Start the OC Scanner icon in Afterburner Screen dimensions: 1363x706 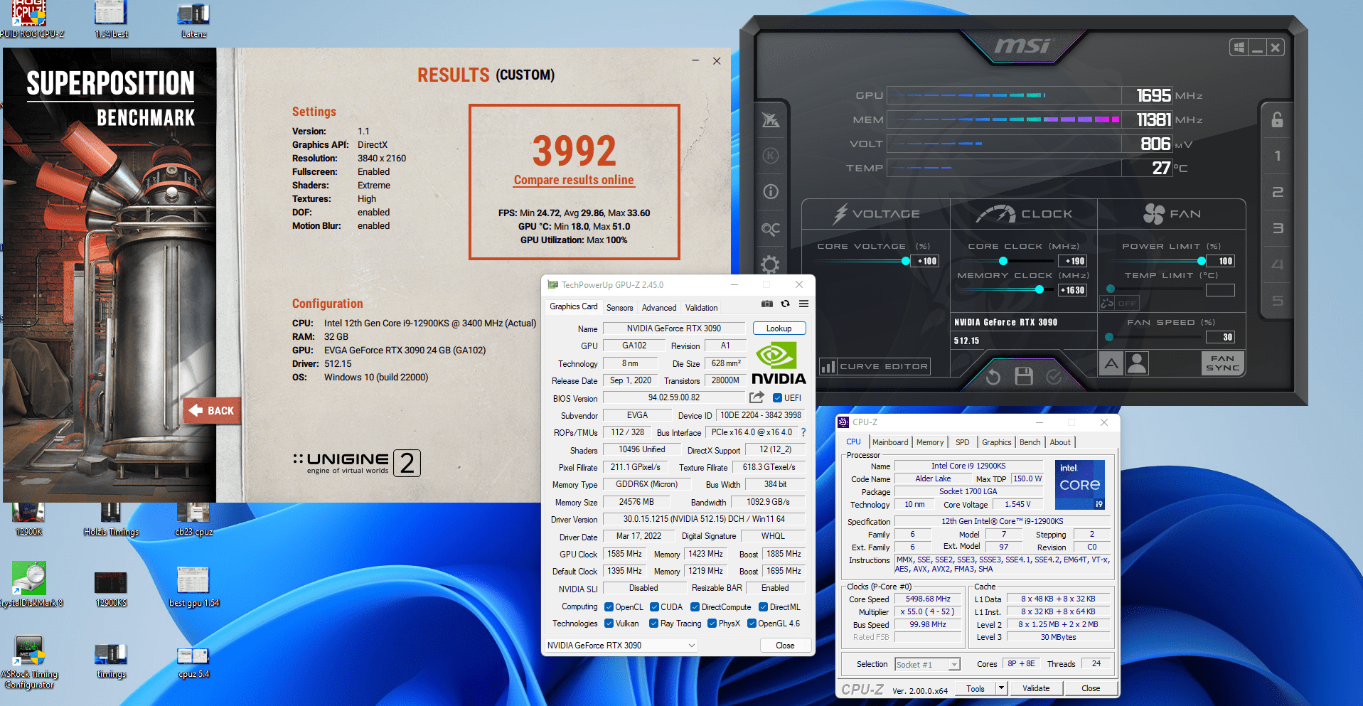click(771, 229)
